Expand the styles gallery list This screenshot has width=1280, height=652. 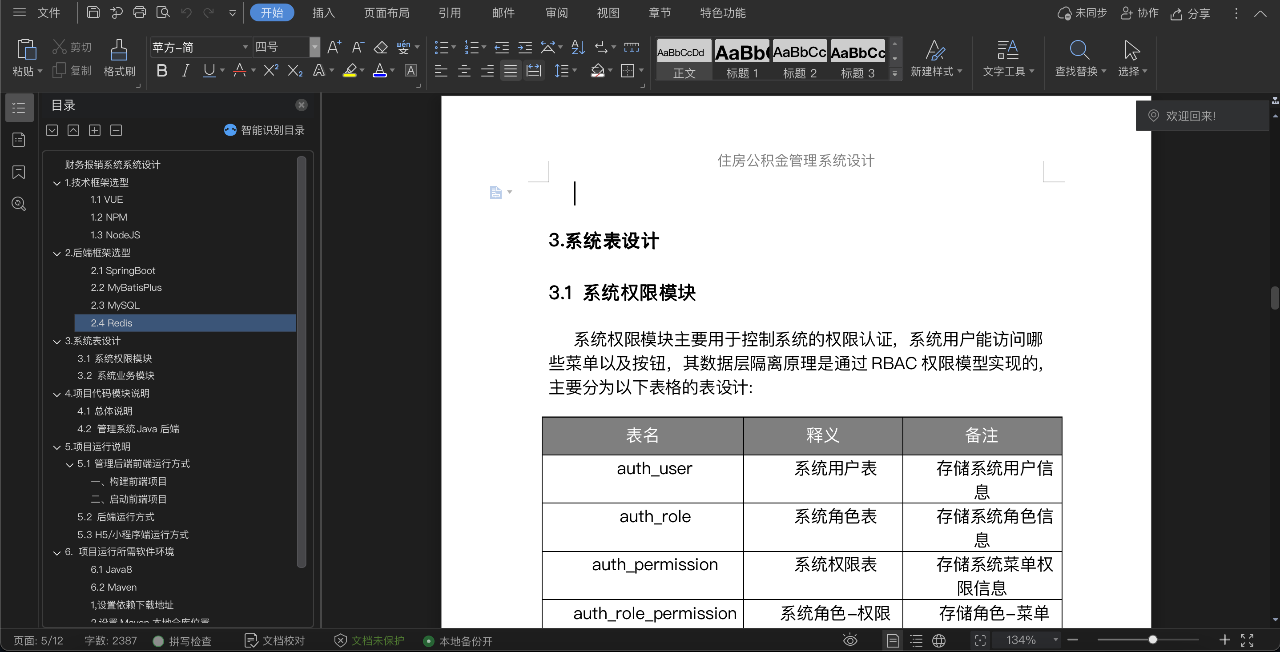coord(895,73)
